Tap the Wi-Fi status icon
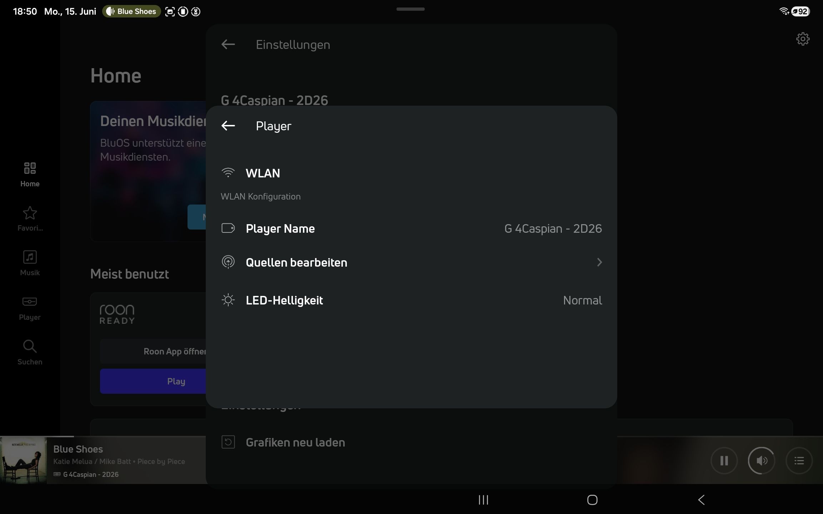The width and height of the screenshot is (823, 514). [784, 11]
